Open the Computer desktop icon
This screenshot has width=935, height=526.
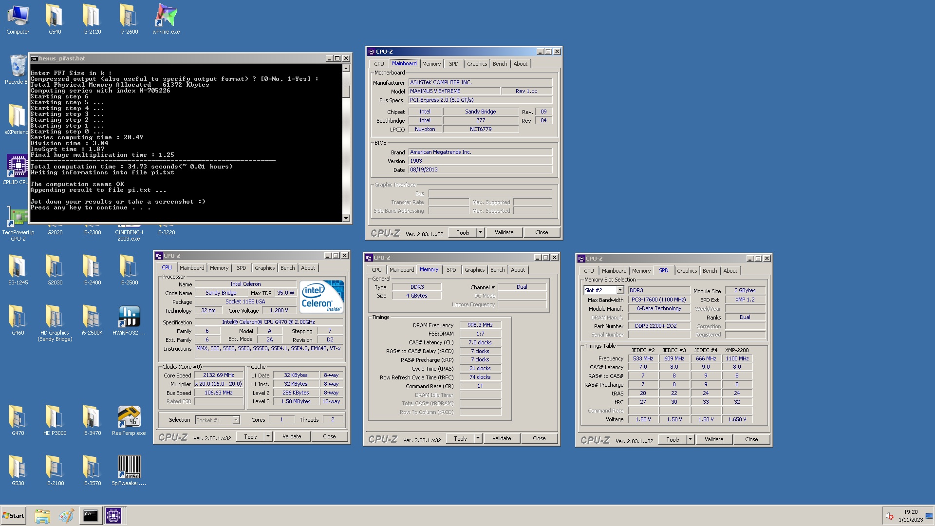click(18, 19)
